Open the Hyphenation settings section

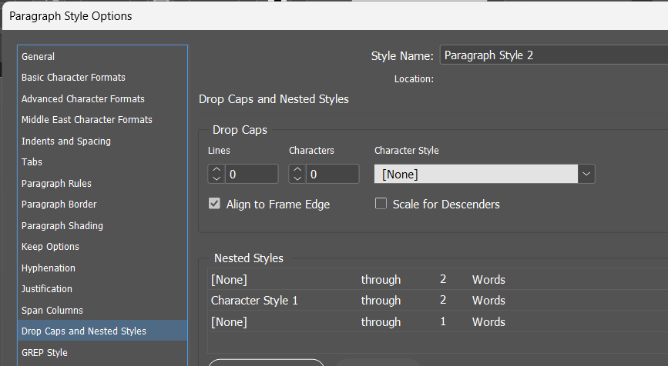(x=49, y=268)
